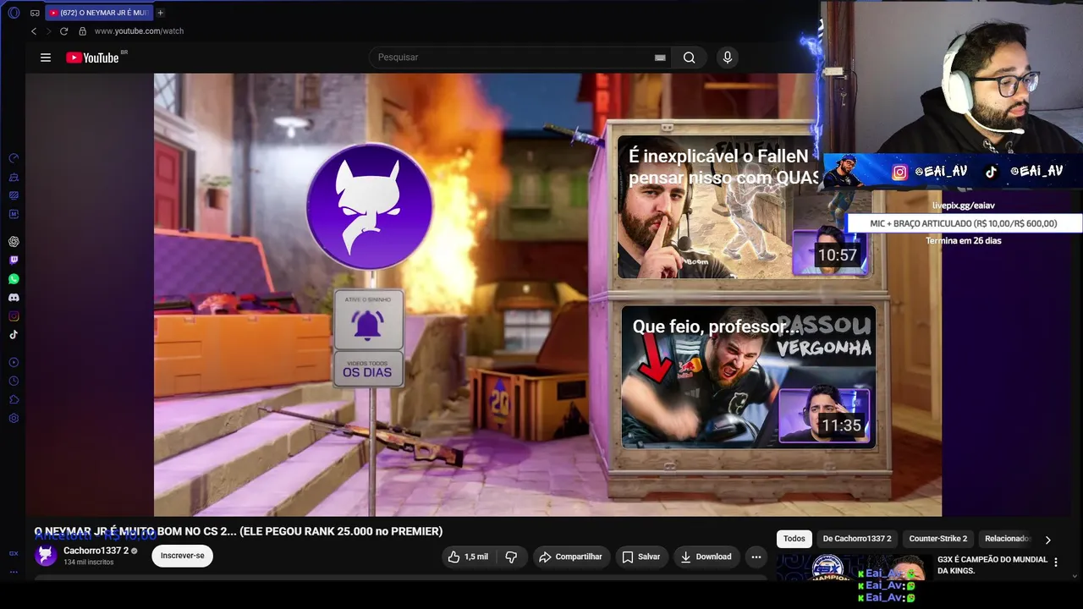
Task: Click the video title "O NEYMAR JR É MUITO BOM NO CS 2"
Action: point(239,531)
